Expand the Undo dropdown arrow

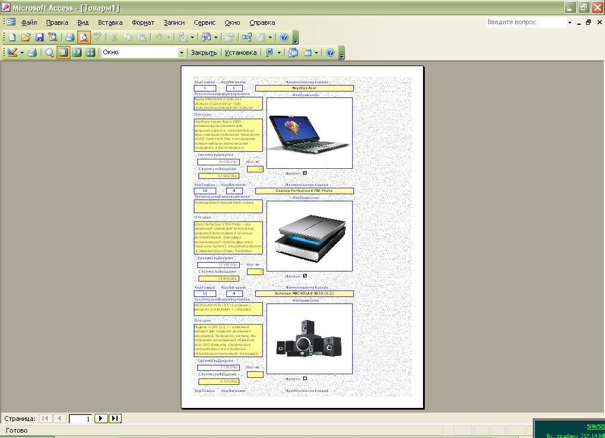pyautogui.click(x=168, y=37)
